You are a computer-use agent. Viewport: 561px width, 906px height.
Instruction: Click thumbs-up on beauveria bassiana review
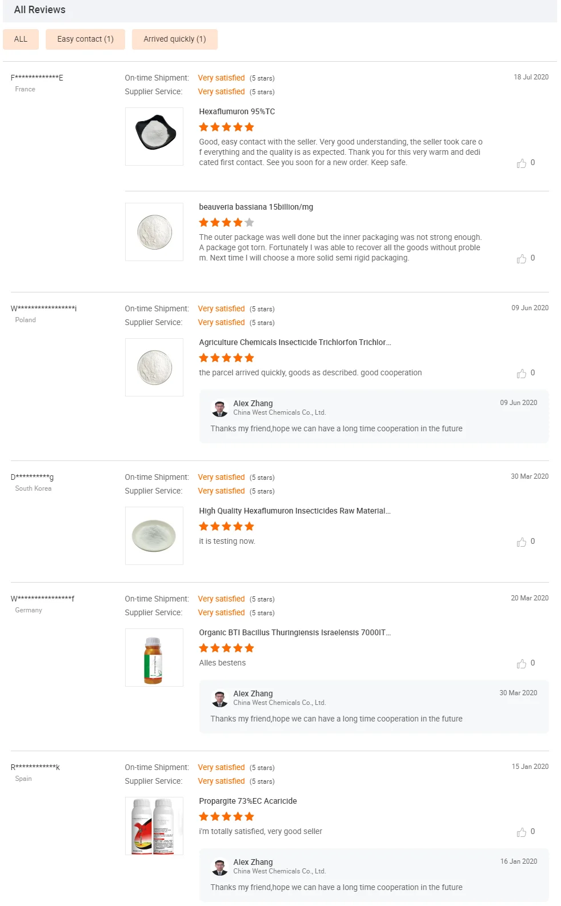click(x=522, y=259)
